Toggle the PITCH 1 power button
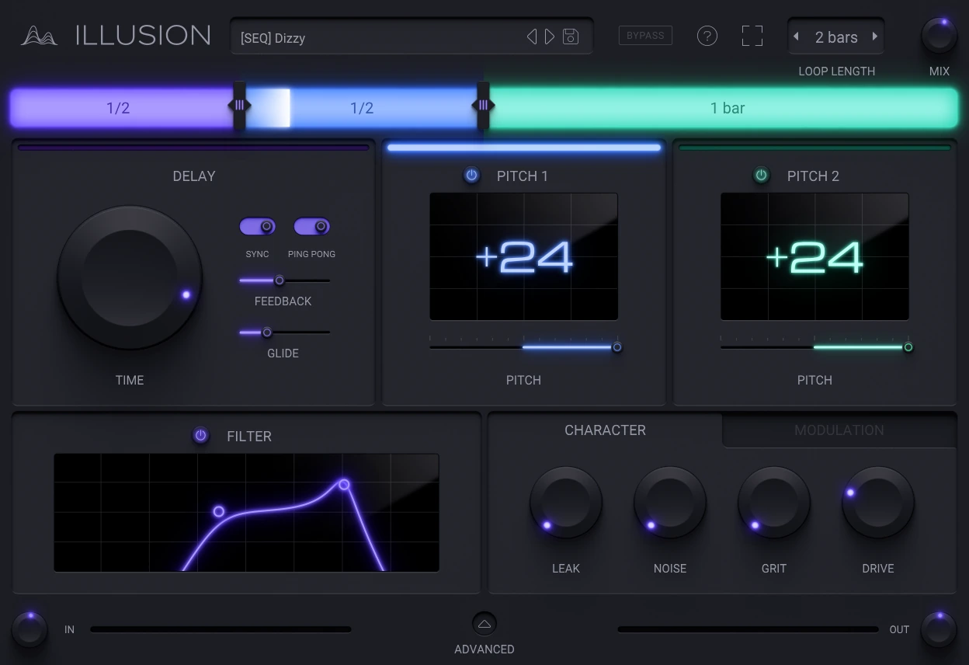The image size is (969, 665). tap(472, 176)
